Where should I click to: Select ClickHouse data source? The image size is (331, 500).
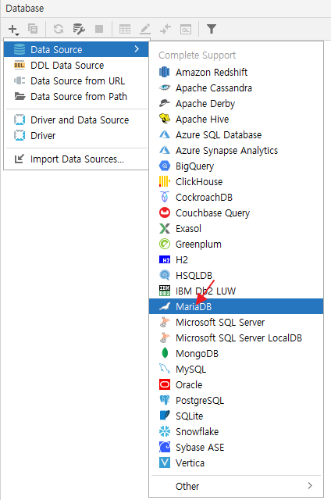(236, 182)
